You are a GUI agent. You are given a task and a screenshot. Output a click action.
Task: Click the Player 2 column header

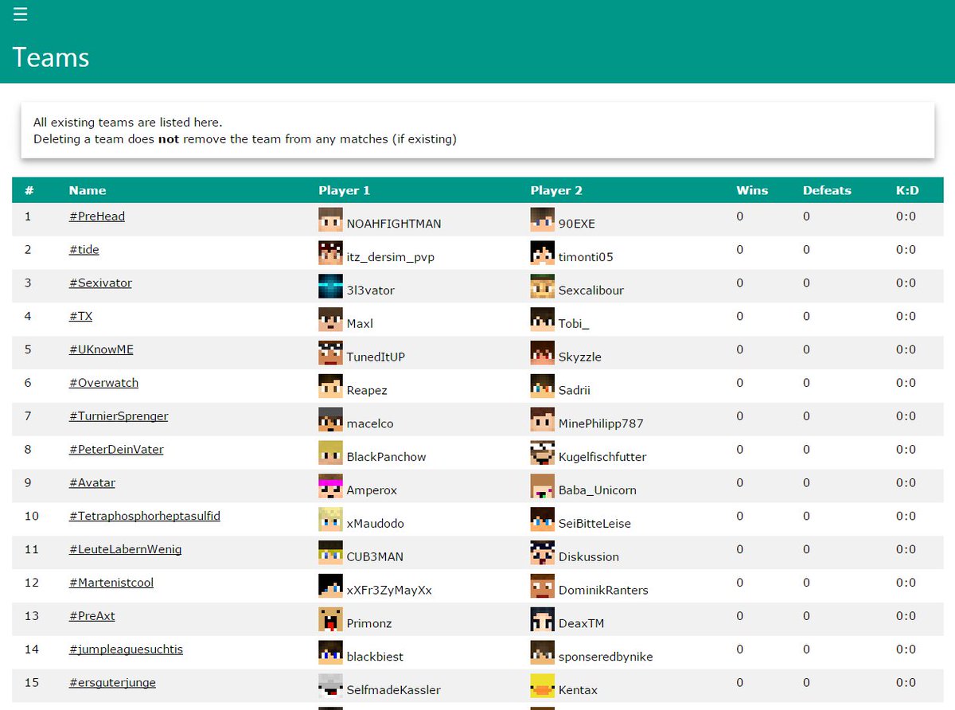[556, 191]
